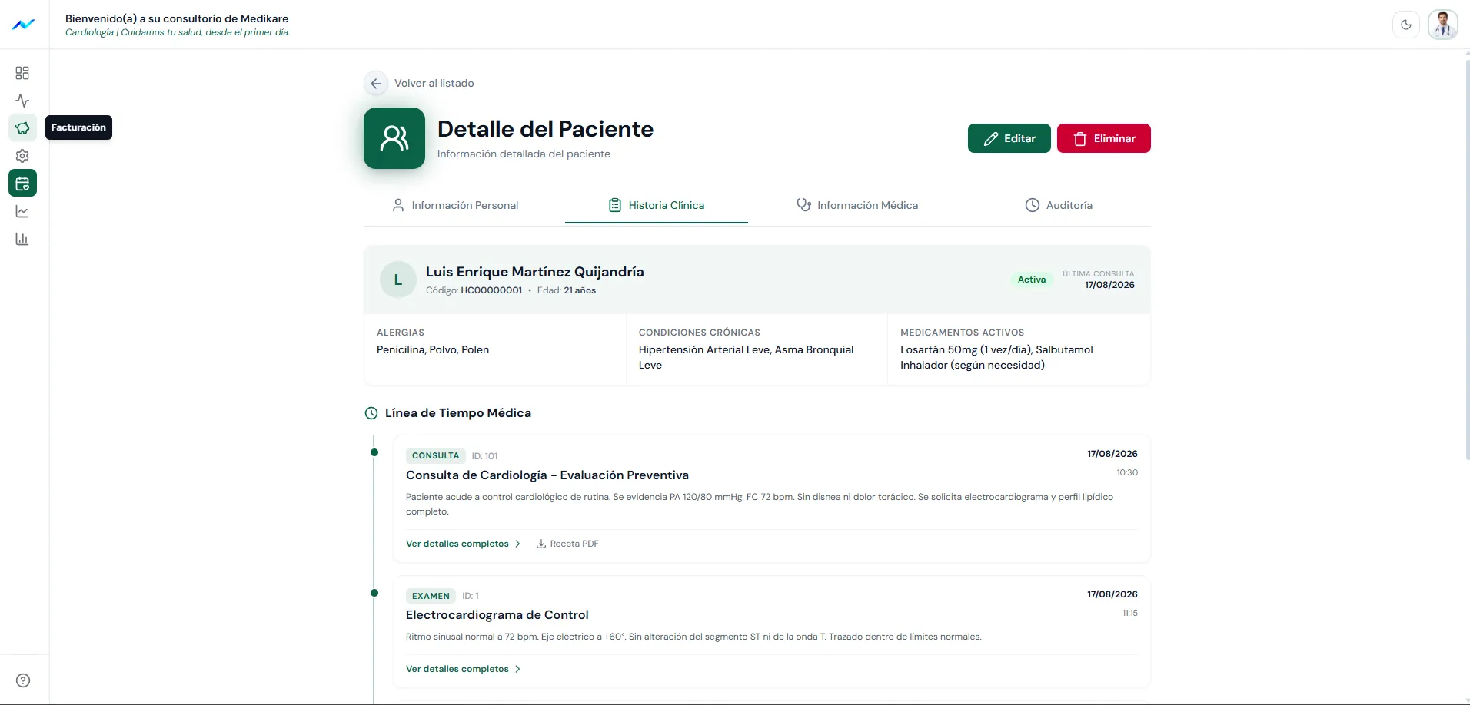The width and height of the screenshot is (1470, 705).
Task: Go to the Auditoría tab
Action: [1059, 205]
